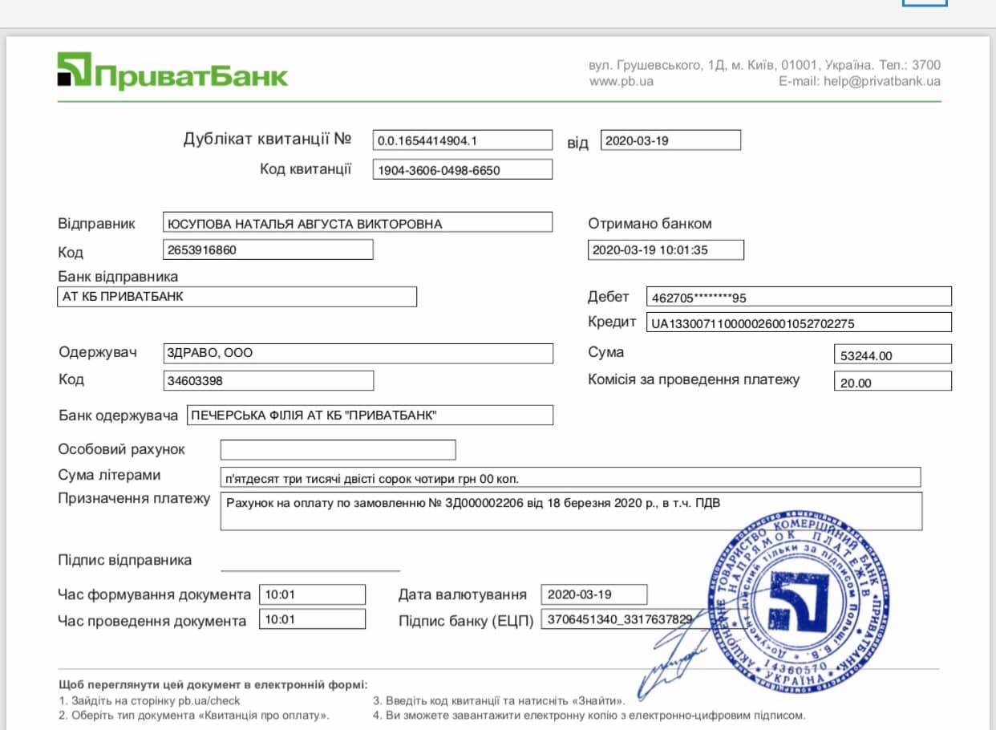Click the Час проведення документа label
The width and height of the screenshot is (996, 730).
tap(152, 621)
